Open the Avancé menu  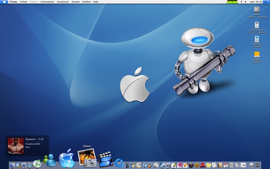coord(76,2)
